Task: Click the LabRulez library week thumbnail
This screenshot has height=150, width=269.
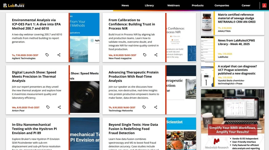Action: pos(207,48)
